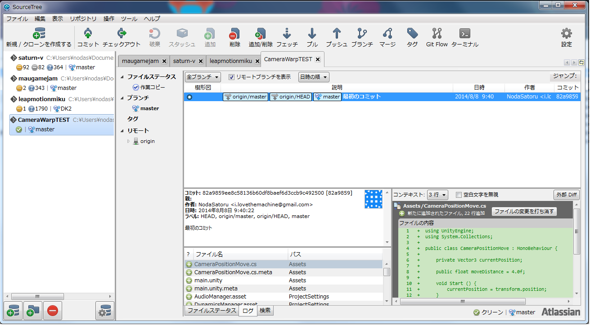Open the all branches dropdown

click(x=203, y=77)
